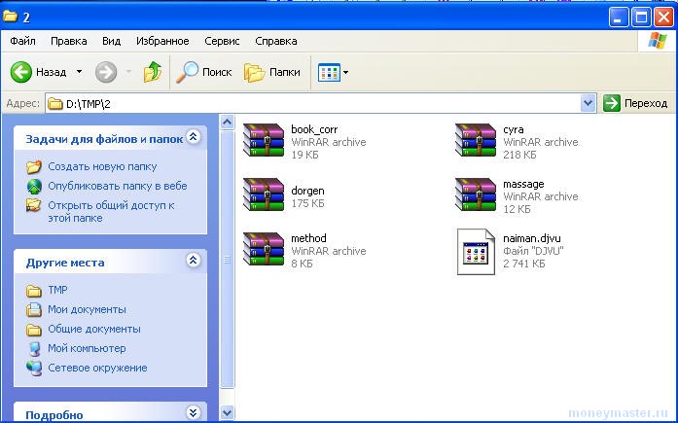Select the naiman.djvu file icon
This screenshot has height=423, width=678.
pos(477,251)
